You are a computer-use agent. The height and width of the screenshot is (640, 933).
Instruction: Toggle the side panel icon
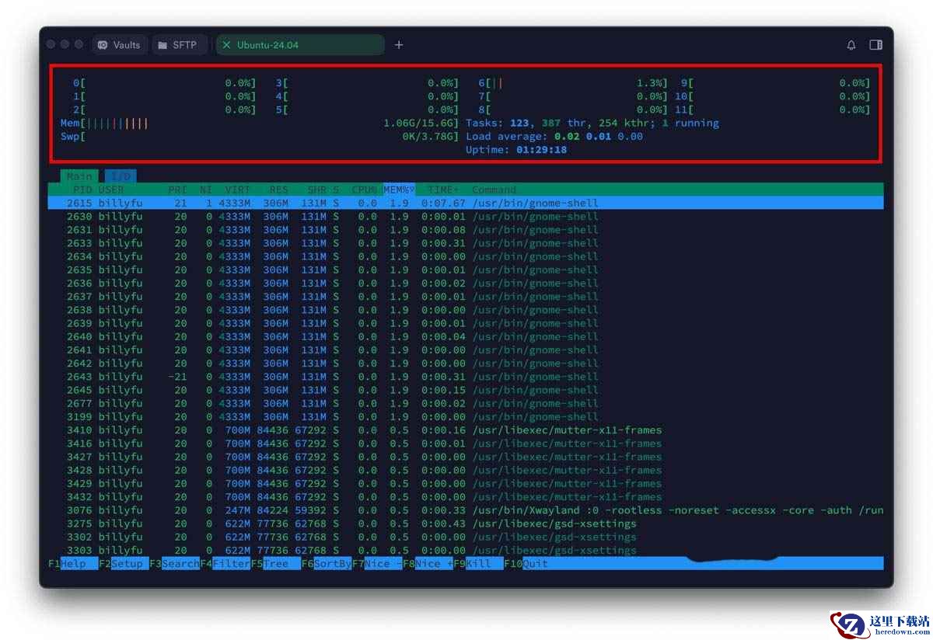tap(875, 45)
